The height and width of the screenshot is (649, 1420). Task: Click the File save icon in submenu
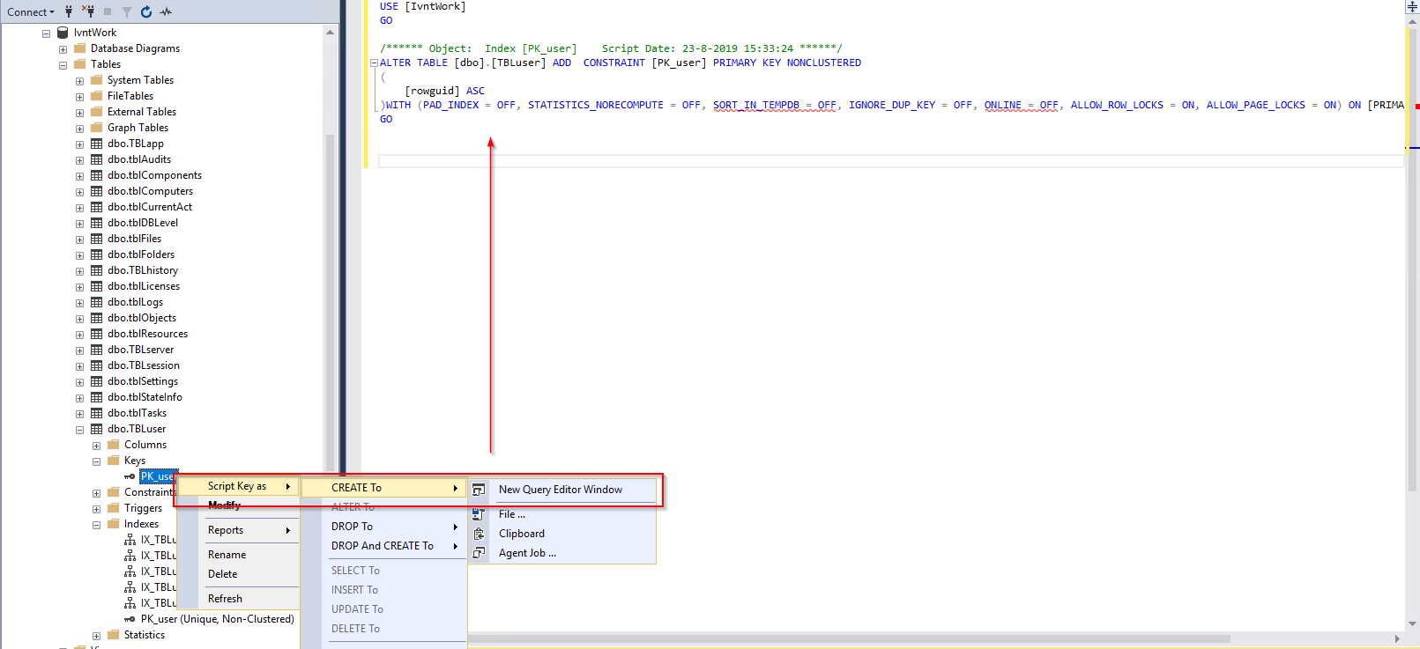point(480,514)
